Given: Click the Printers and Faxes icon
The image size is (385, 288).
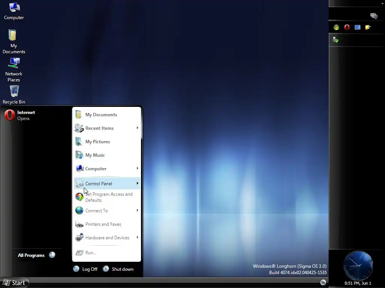Looking at the screenshot, I should pos(79,224).
